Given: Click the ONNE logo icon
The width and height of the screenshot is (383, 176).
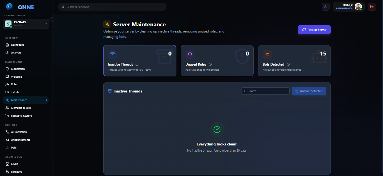Looking at the screenshot, I should (10, 7).
